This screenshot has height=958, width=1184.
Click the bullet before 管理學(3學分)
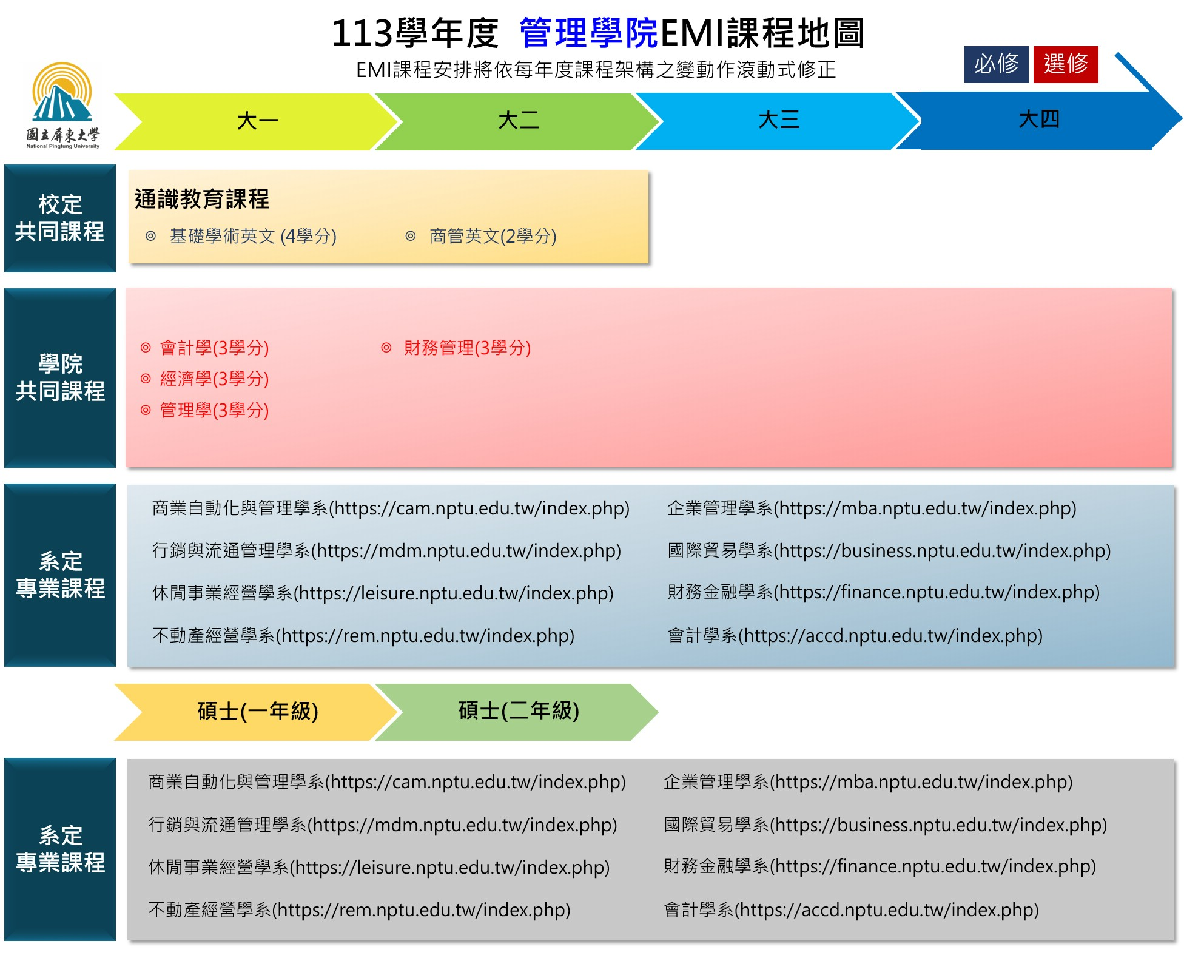point(146,410)
